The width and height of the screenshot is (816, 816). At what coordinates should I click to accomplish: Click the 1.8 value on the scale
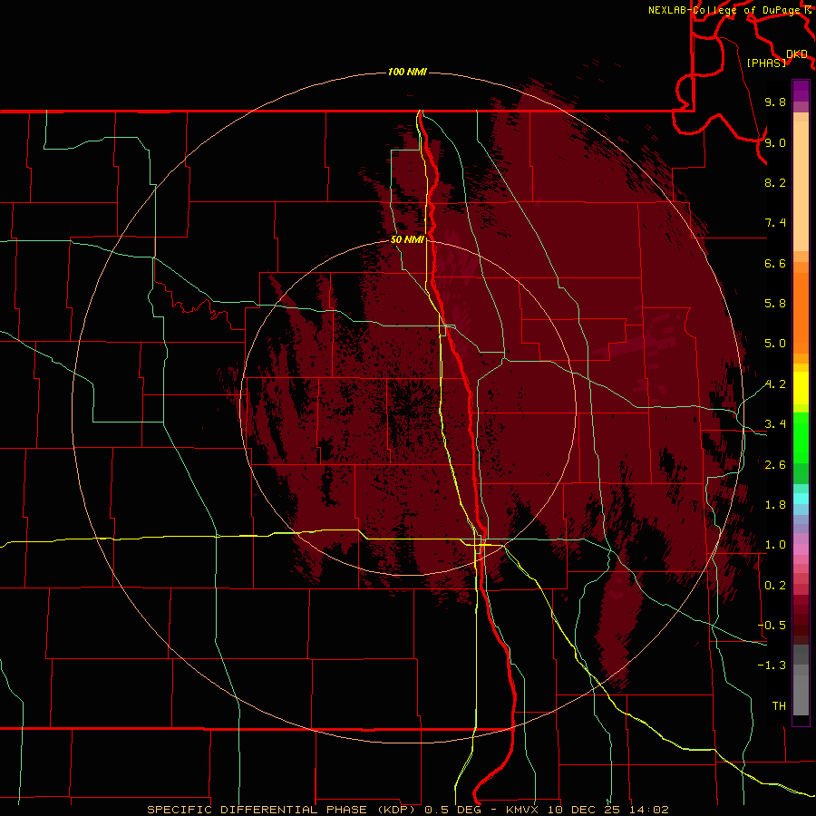click(x=775, y=505)
